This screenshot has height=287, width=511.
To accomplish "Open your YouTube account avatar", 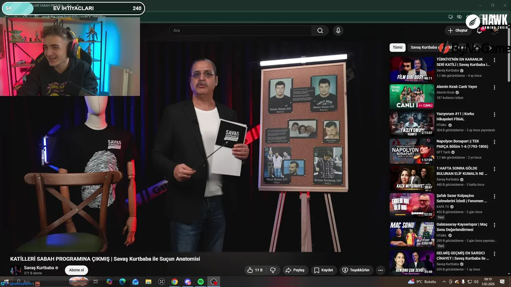I will point(495,31).
